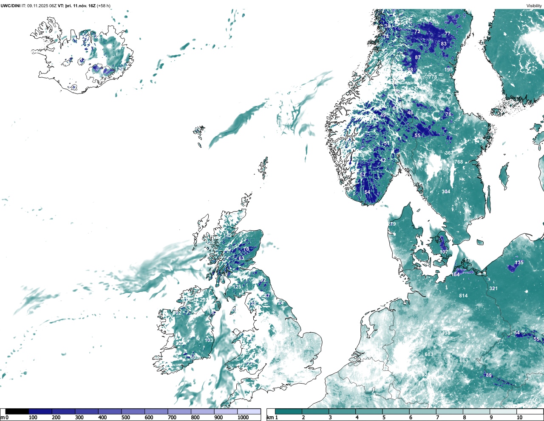
Task: Click the palest 900–1000 m lavender swatch
Action: 226,411
